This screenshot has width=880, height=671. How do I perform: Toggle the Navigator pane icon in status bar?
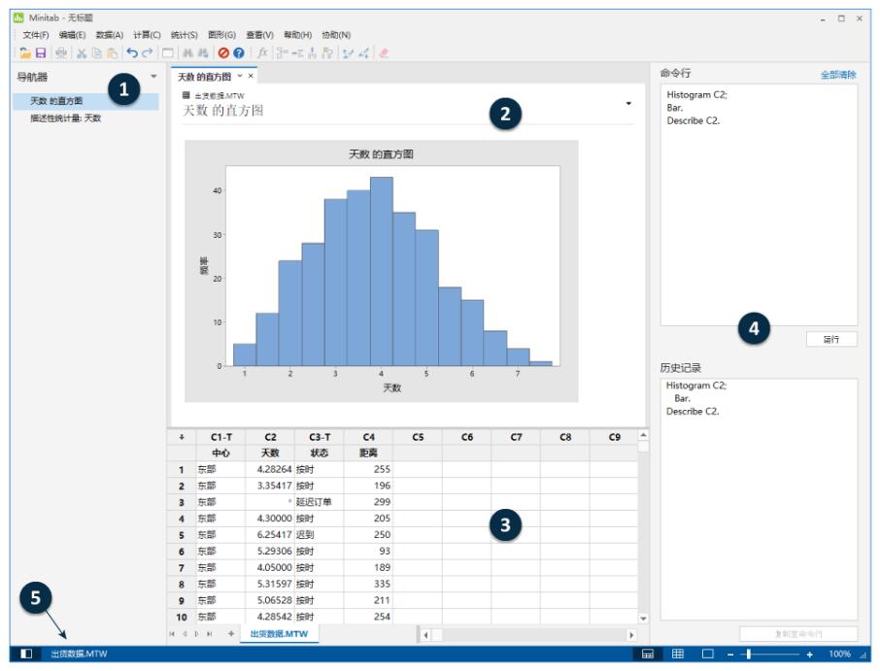[26, 654]
